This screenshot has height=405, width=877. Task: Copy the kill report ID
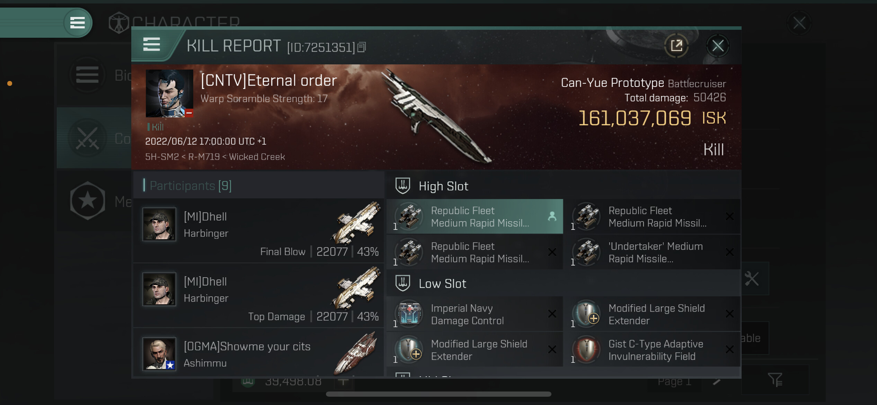point(361,47)
